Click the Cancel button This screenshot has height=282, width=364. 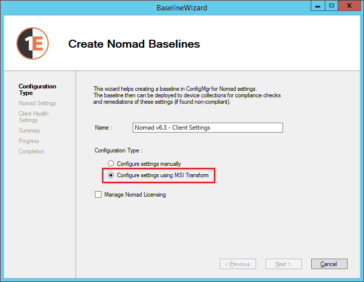pos(329,264)
